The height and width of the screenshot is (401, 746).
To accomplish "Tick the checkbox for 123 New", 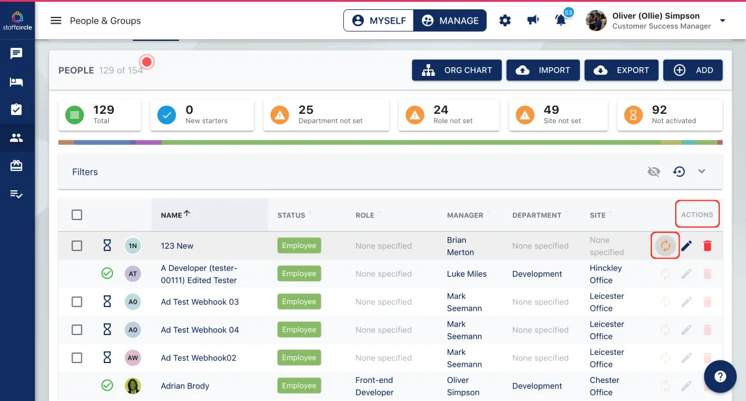I will [x=77, y=246].
